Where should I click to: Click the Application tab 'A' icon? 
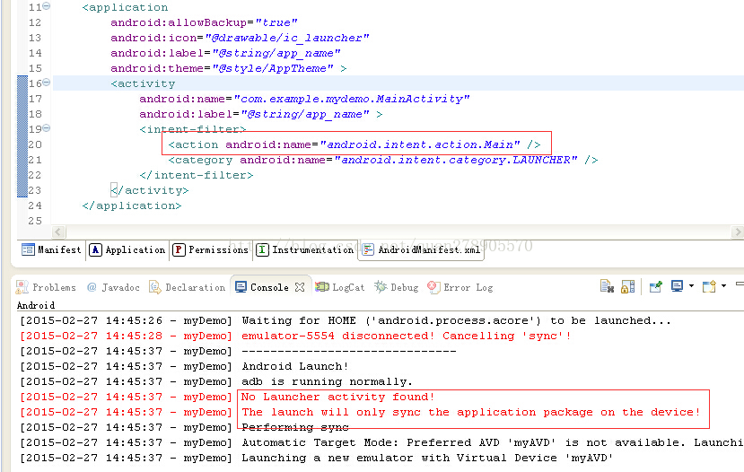coord(95,249)
